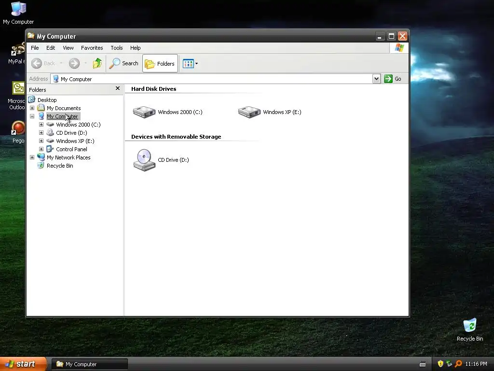Select the CD Drive (D:) disc icon
The image size is (494, 371).
pos(144,160)
